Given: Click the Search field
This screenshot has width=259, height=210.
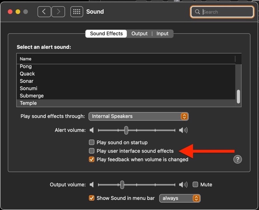Looking at the screenshot, I should [x=226, y=12].
